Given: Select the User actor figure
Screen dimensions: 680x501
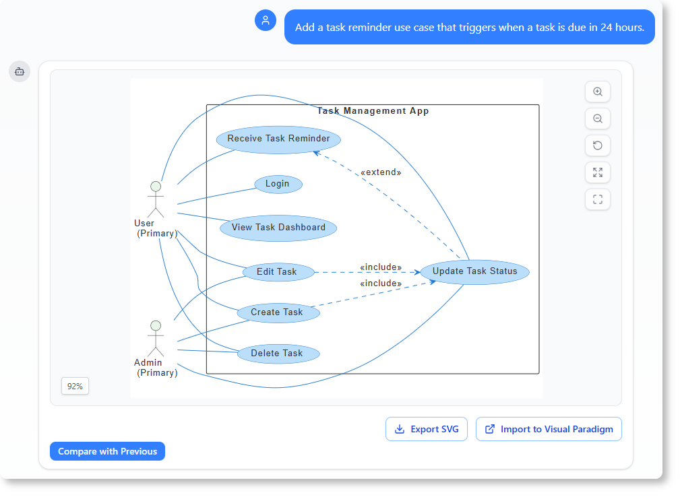Looking at the screenshot, I should click(156, 199).
